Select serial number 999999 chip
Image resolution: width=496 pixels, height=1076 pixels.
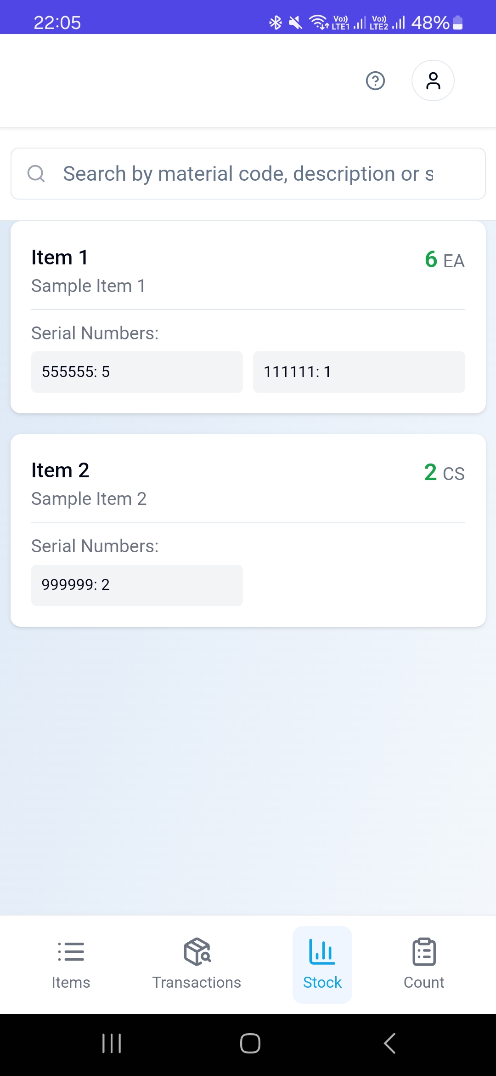(137, 585)
